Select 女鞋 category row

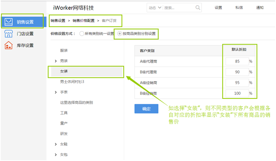point(64,144)
